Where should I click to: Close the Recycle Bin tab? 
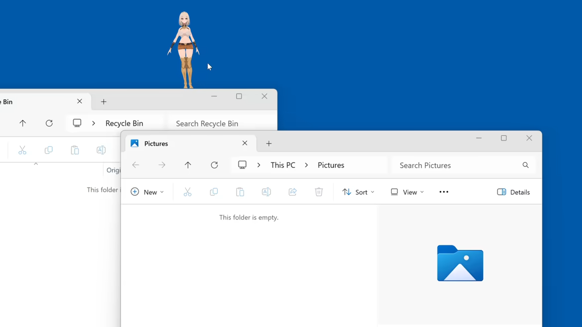pyautogui.click(x=80, y=101)
